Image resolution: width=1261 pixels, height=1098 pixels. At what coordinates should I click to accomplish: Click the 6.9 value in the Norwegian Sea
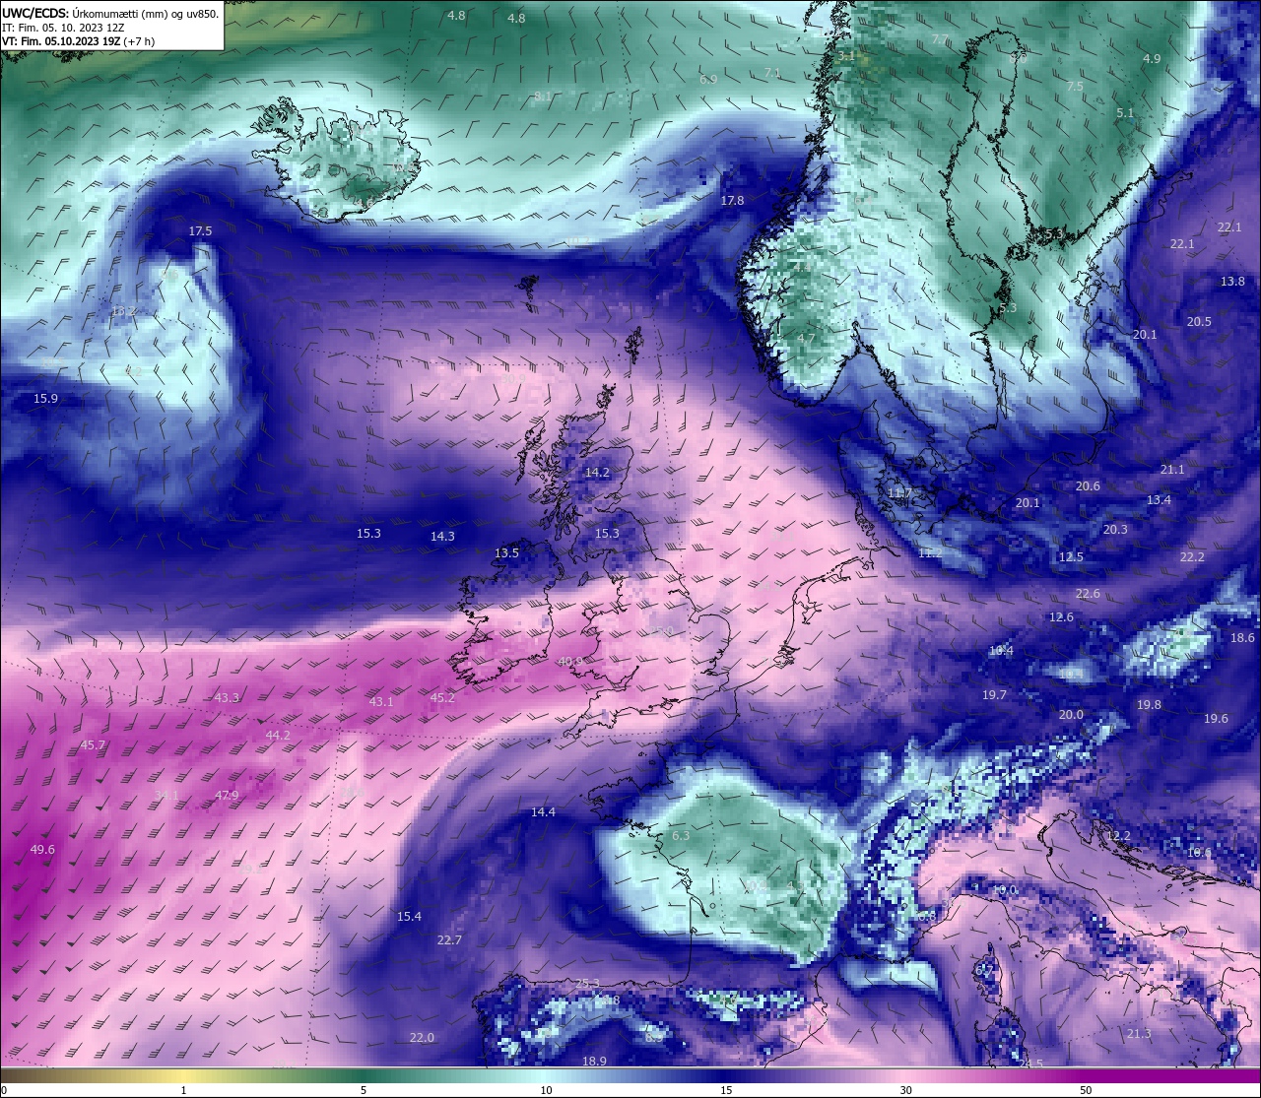click(708, 79)
